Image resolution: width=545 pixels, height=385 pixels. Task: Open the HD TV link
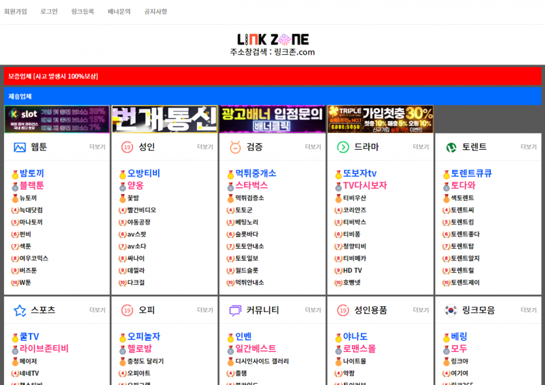(x=352, y=270)
